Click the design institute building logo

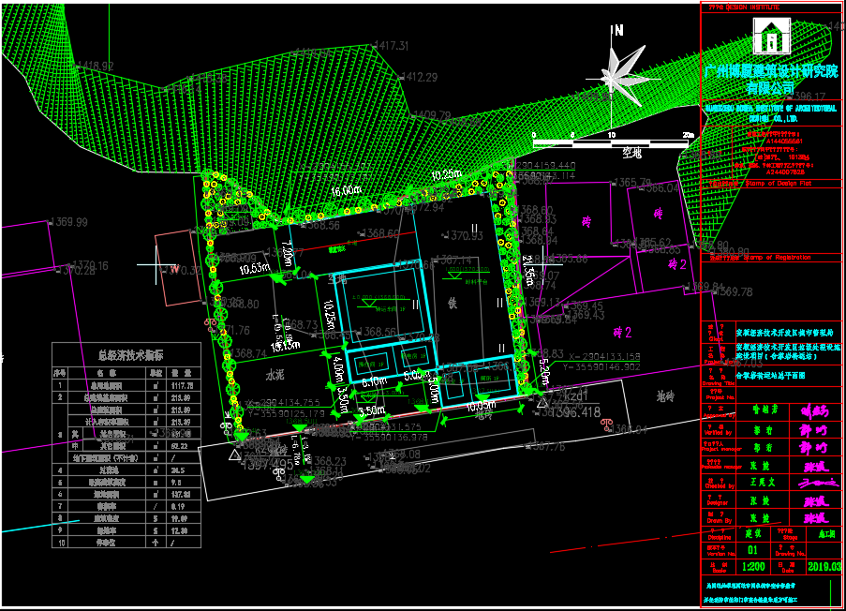point(770,38)
